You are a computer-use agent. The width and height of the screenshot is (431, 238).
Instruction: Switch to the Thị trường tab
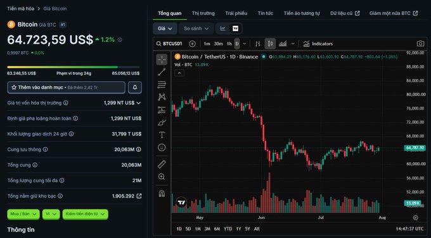coord(203,13)
